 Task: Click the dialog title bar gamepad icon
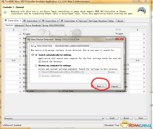point(29,39)
